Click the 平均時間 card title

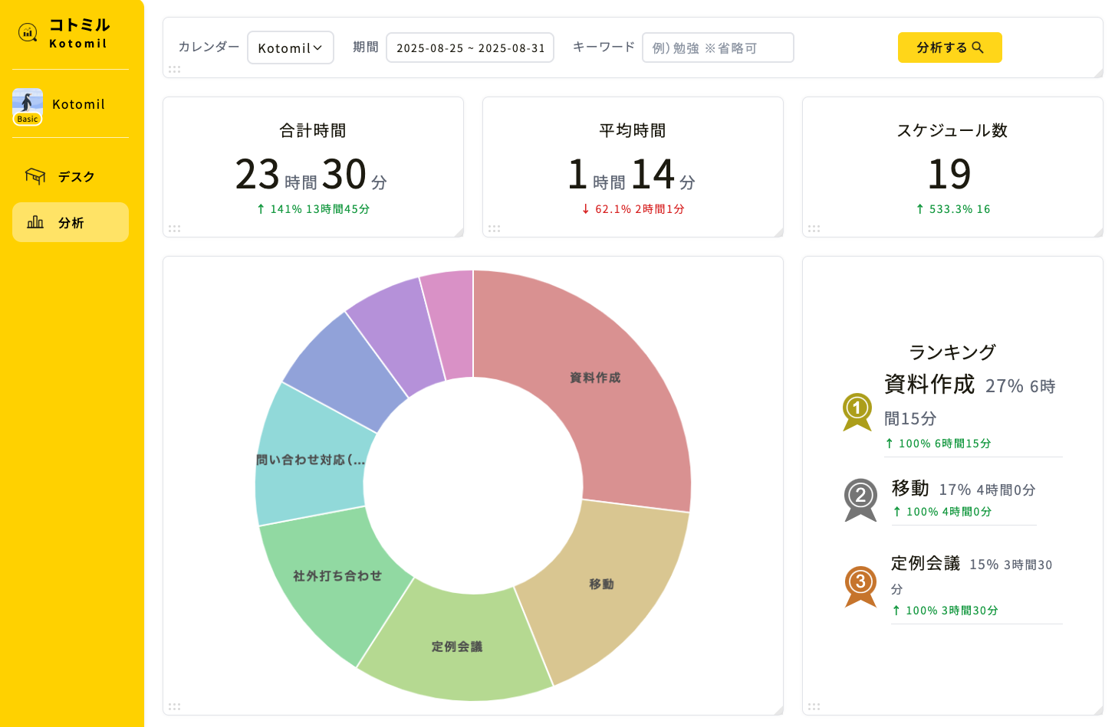pos(633,130)
